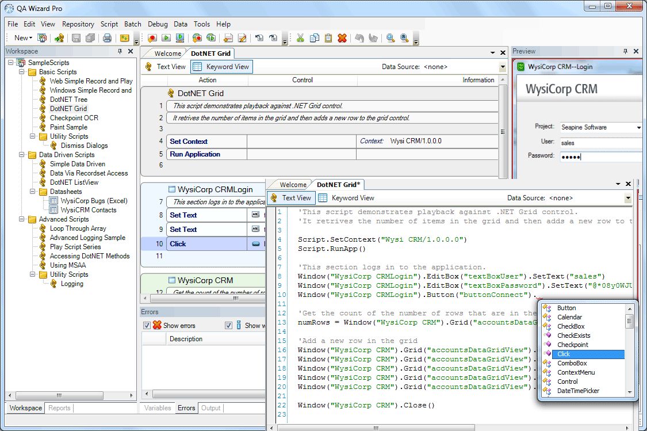The image size is (647, 431).
Task: Click the Password field in Preview
Action: click(x=601, y=157)
